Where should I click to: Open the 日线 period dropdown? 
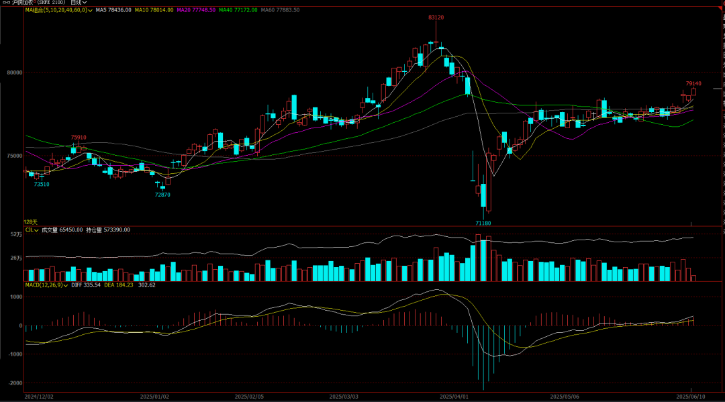coord(78,2)
